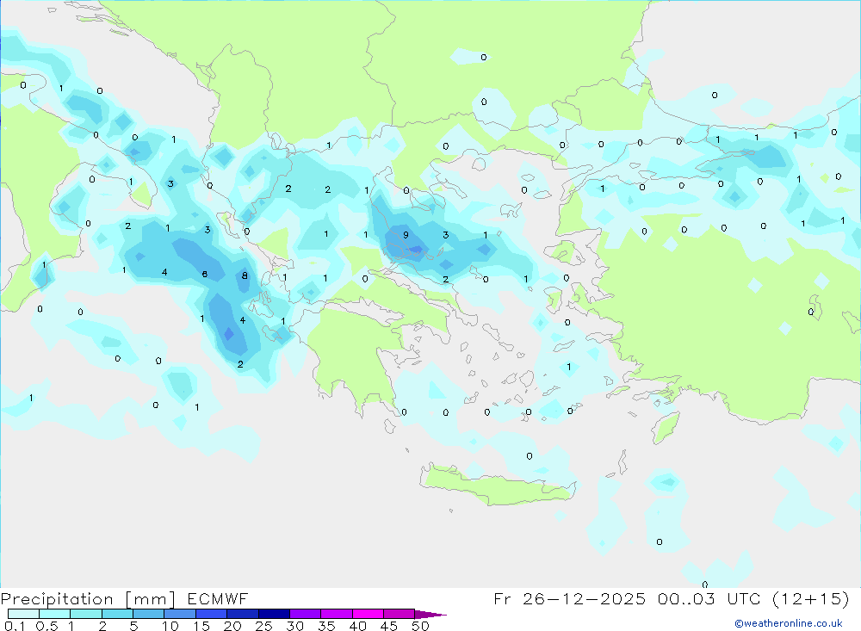Select the 0.5–1 mm legend color box
The image size is (861, 631).
pyautogui.click(x=55, y=614)
